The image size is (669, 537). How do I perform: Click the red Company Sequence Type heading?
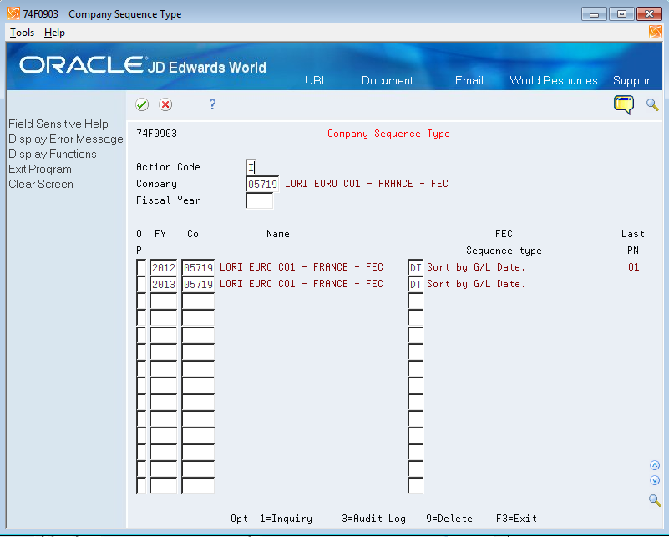(388, 134)
